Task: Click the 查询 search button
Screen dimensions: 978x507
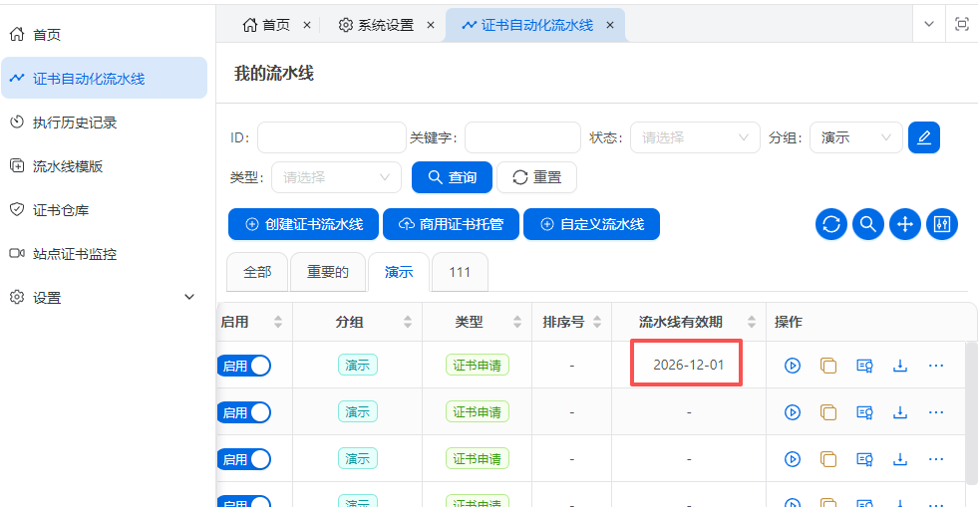Action: 452,177
